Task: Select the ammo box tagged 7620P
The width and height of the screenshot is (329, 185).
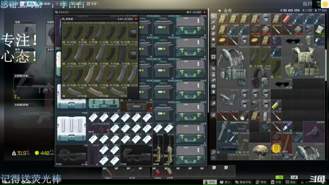Action: (162, 90)
